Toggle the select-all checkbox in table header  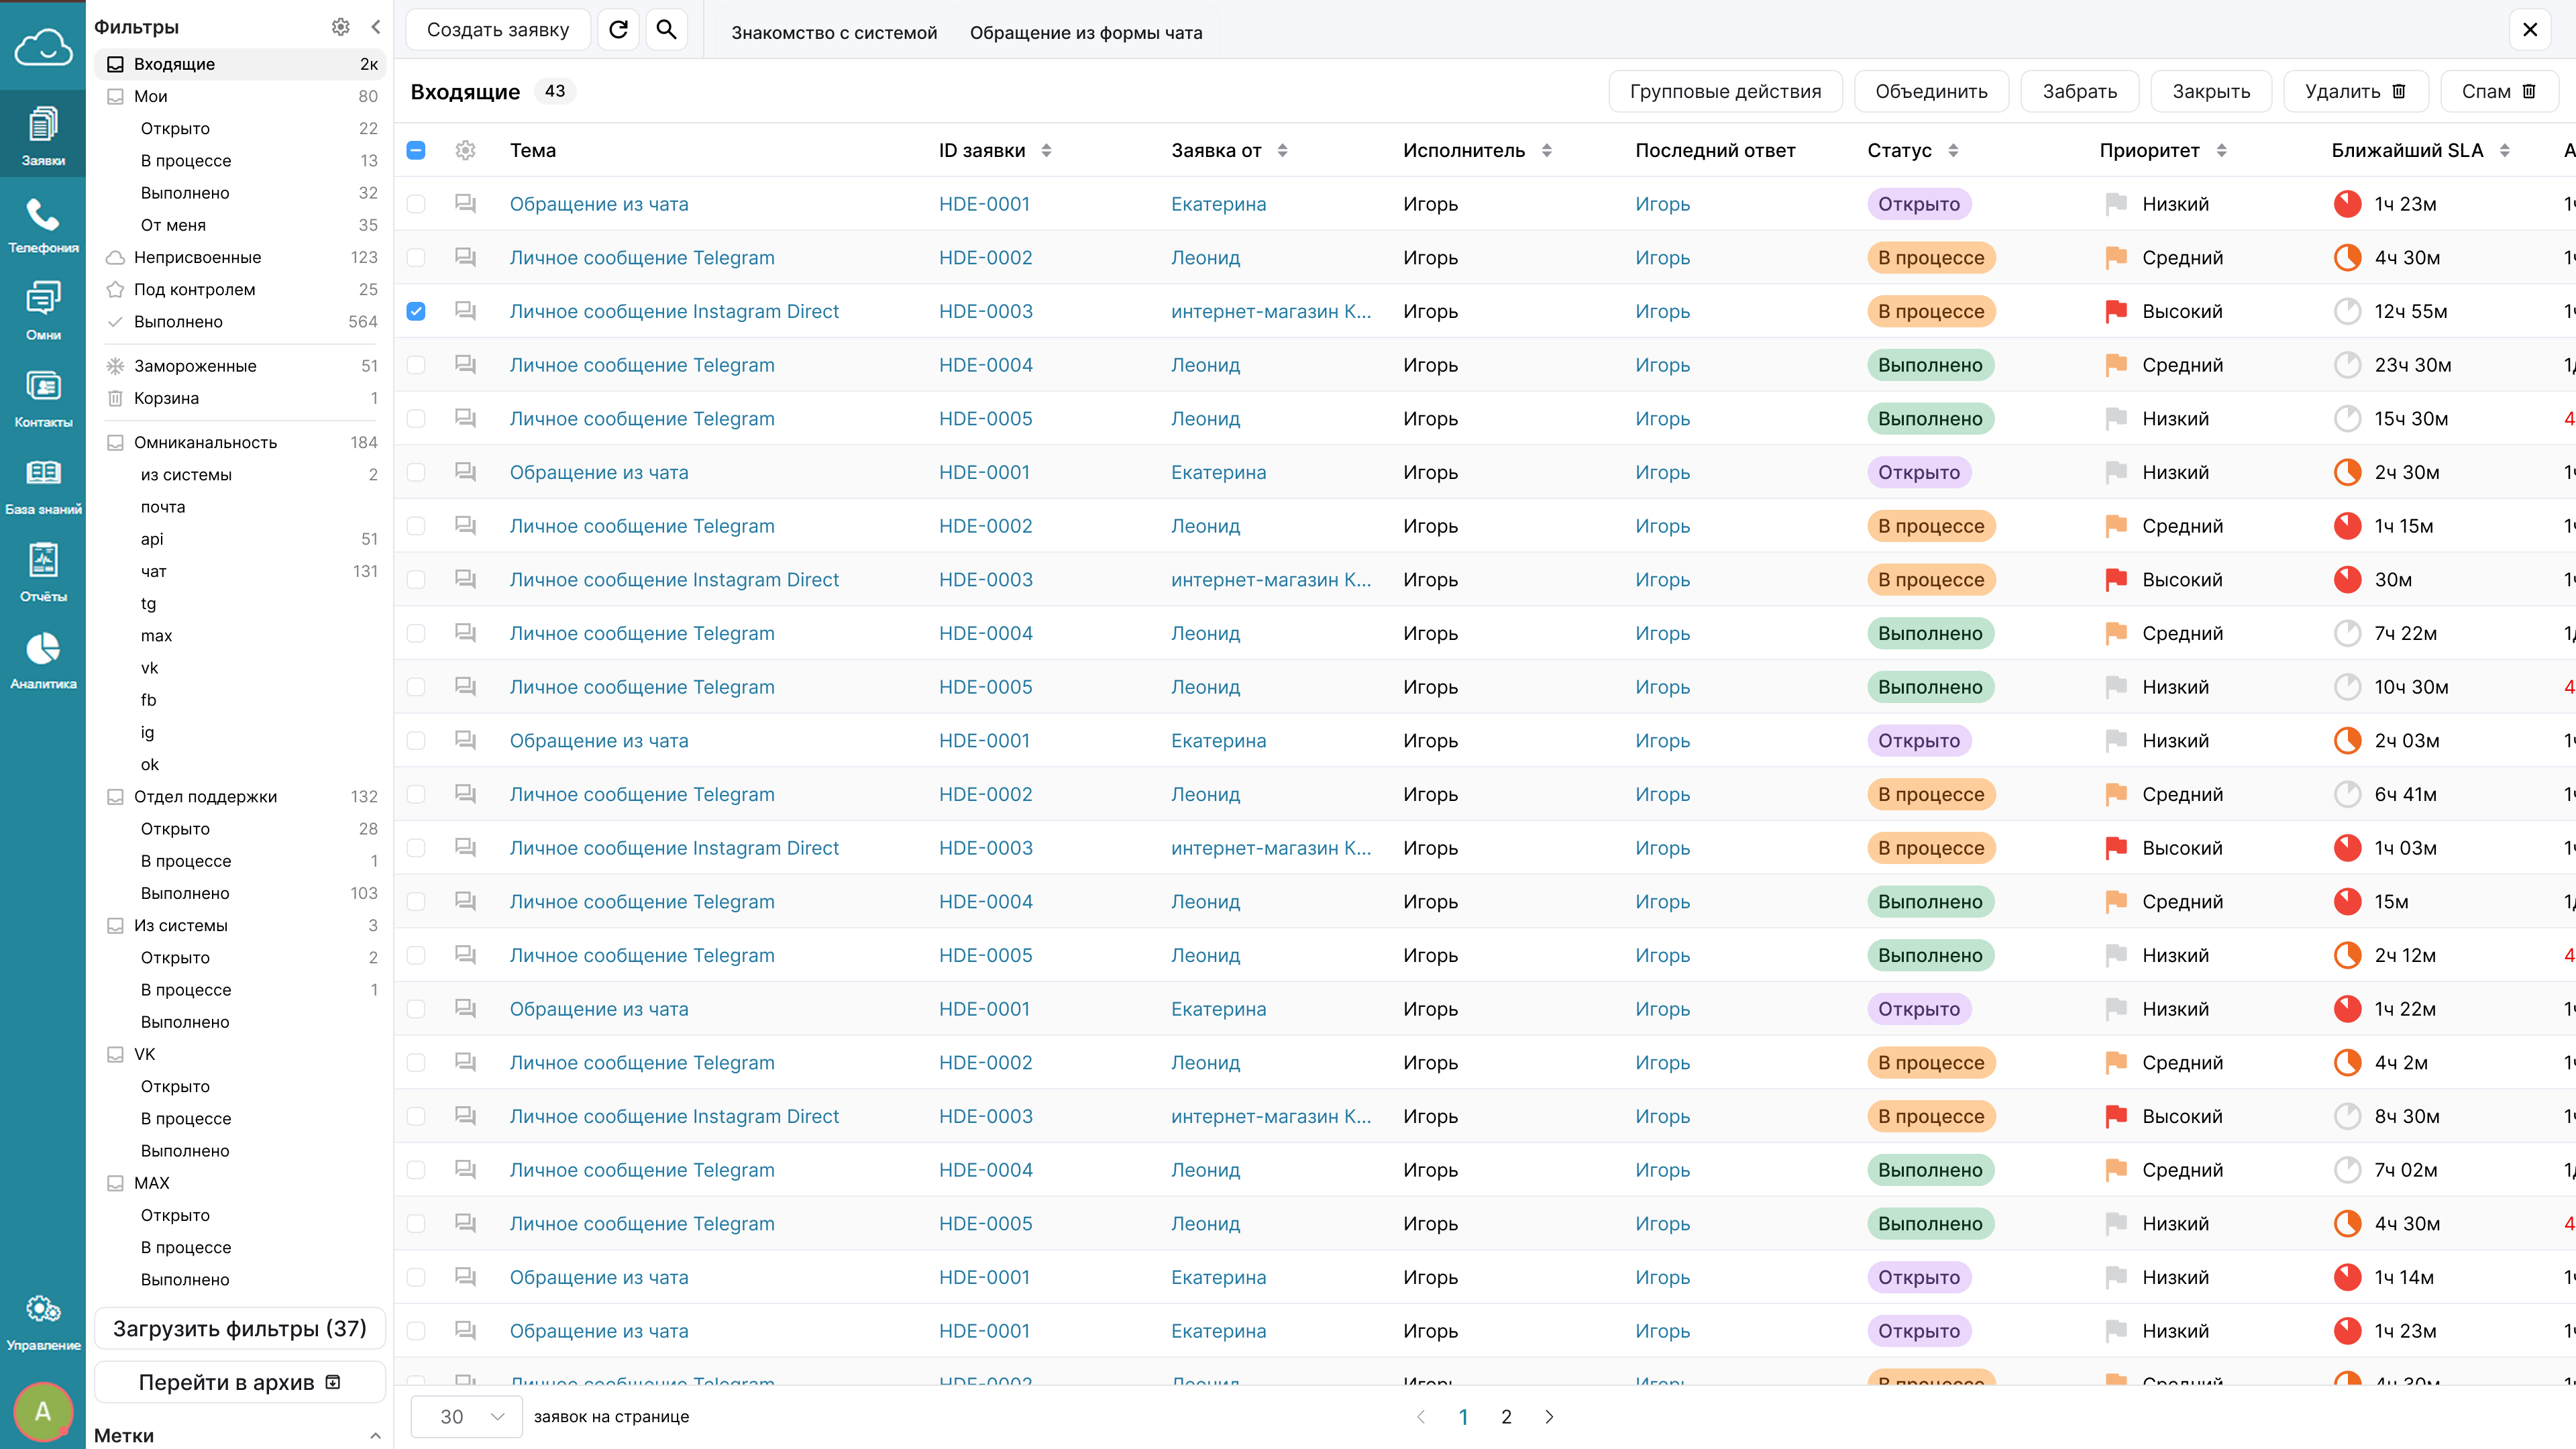coord(416,150)
